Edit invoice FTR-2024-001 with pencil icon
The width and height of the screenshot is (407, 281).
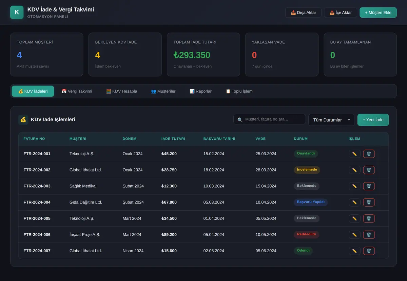(354, 154)
